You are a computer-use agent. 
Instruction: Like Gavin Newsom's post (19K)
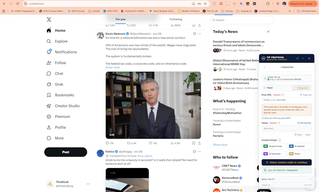point(153,143)
